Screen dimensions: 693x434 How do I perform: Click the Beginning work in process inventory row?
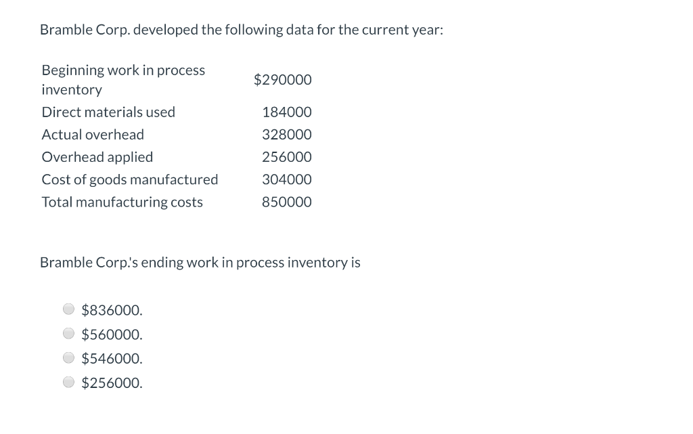tap(123, 79)
